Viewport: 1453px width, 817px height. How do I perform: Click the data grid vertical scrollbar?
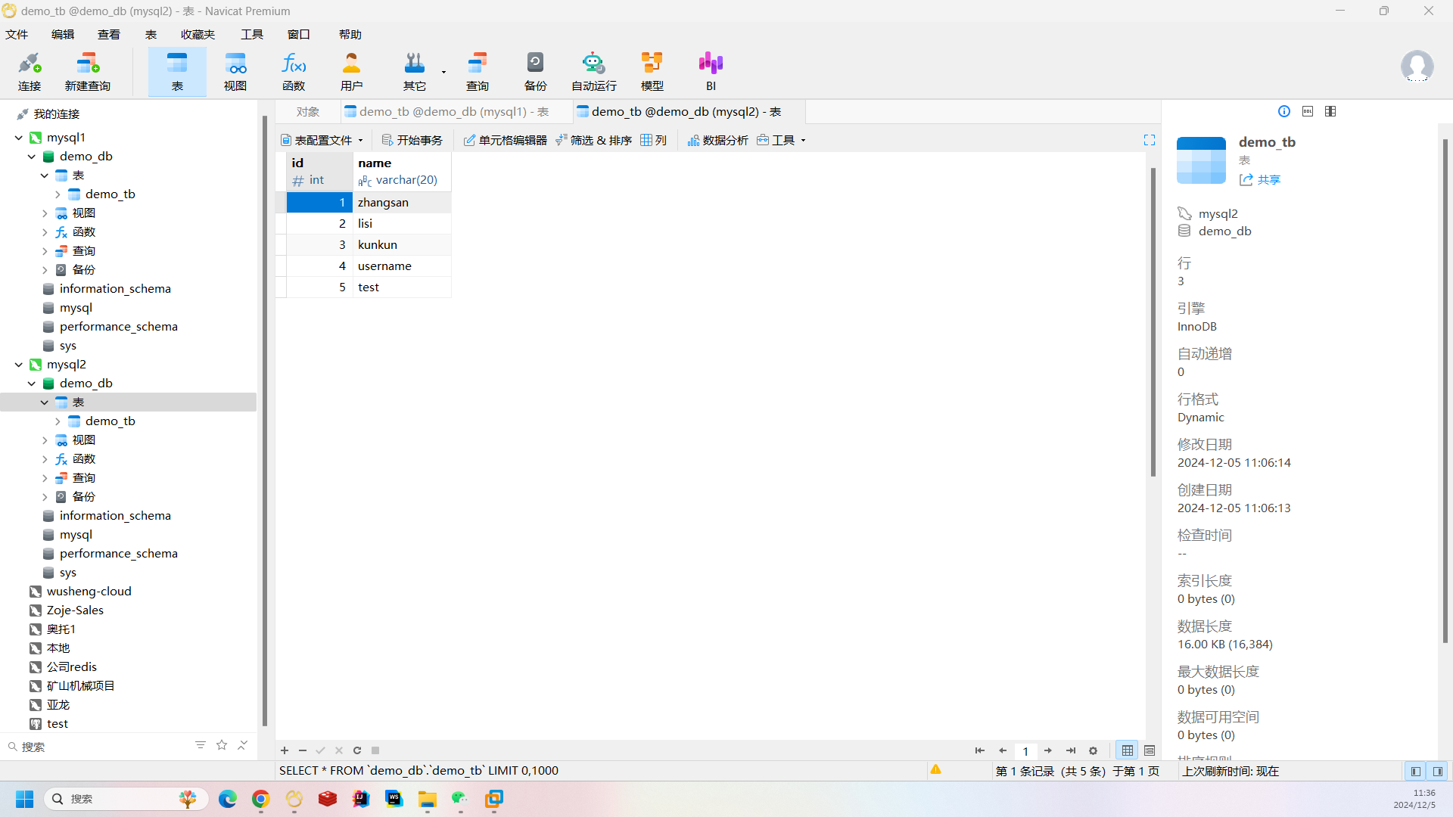tap(1153, 322)
